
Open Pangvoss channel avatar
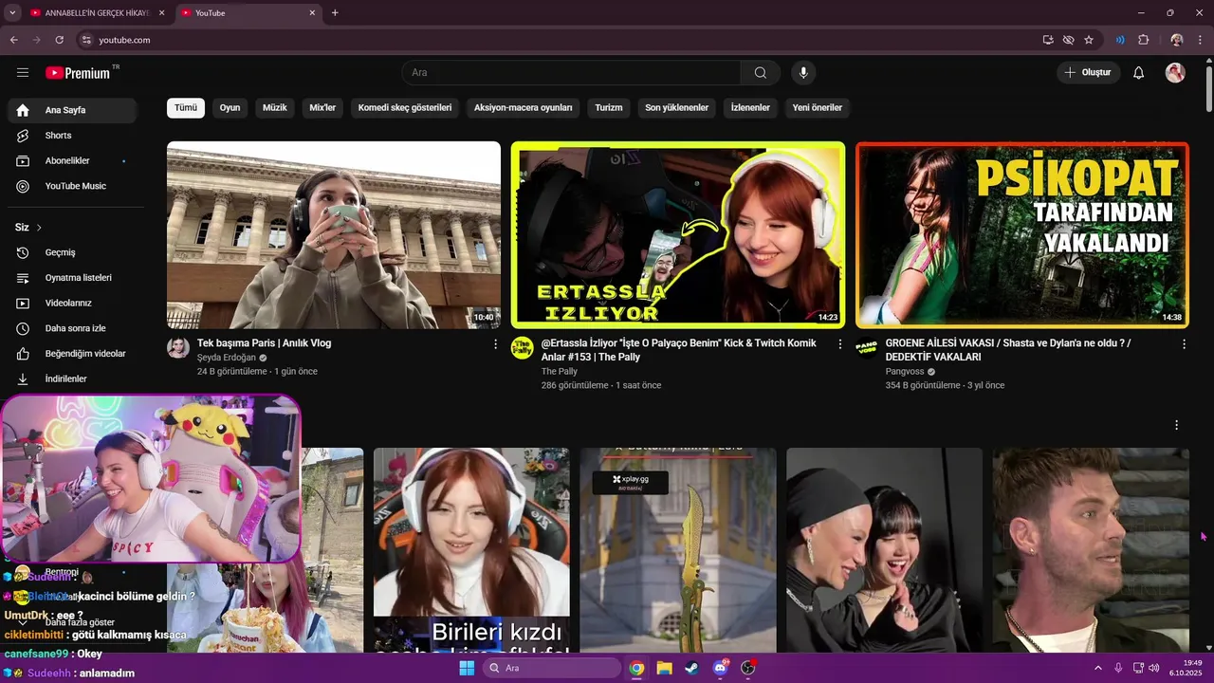(x=867, y=347)
